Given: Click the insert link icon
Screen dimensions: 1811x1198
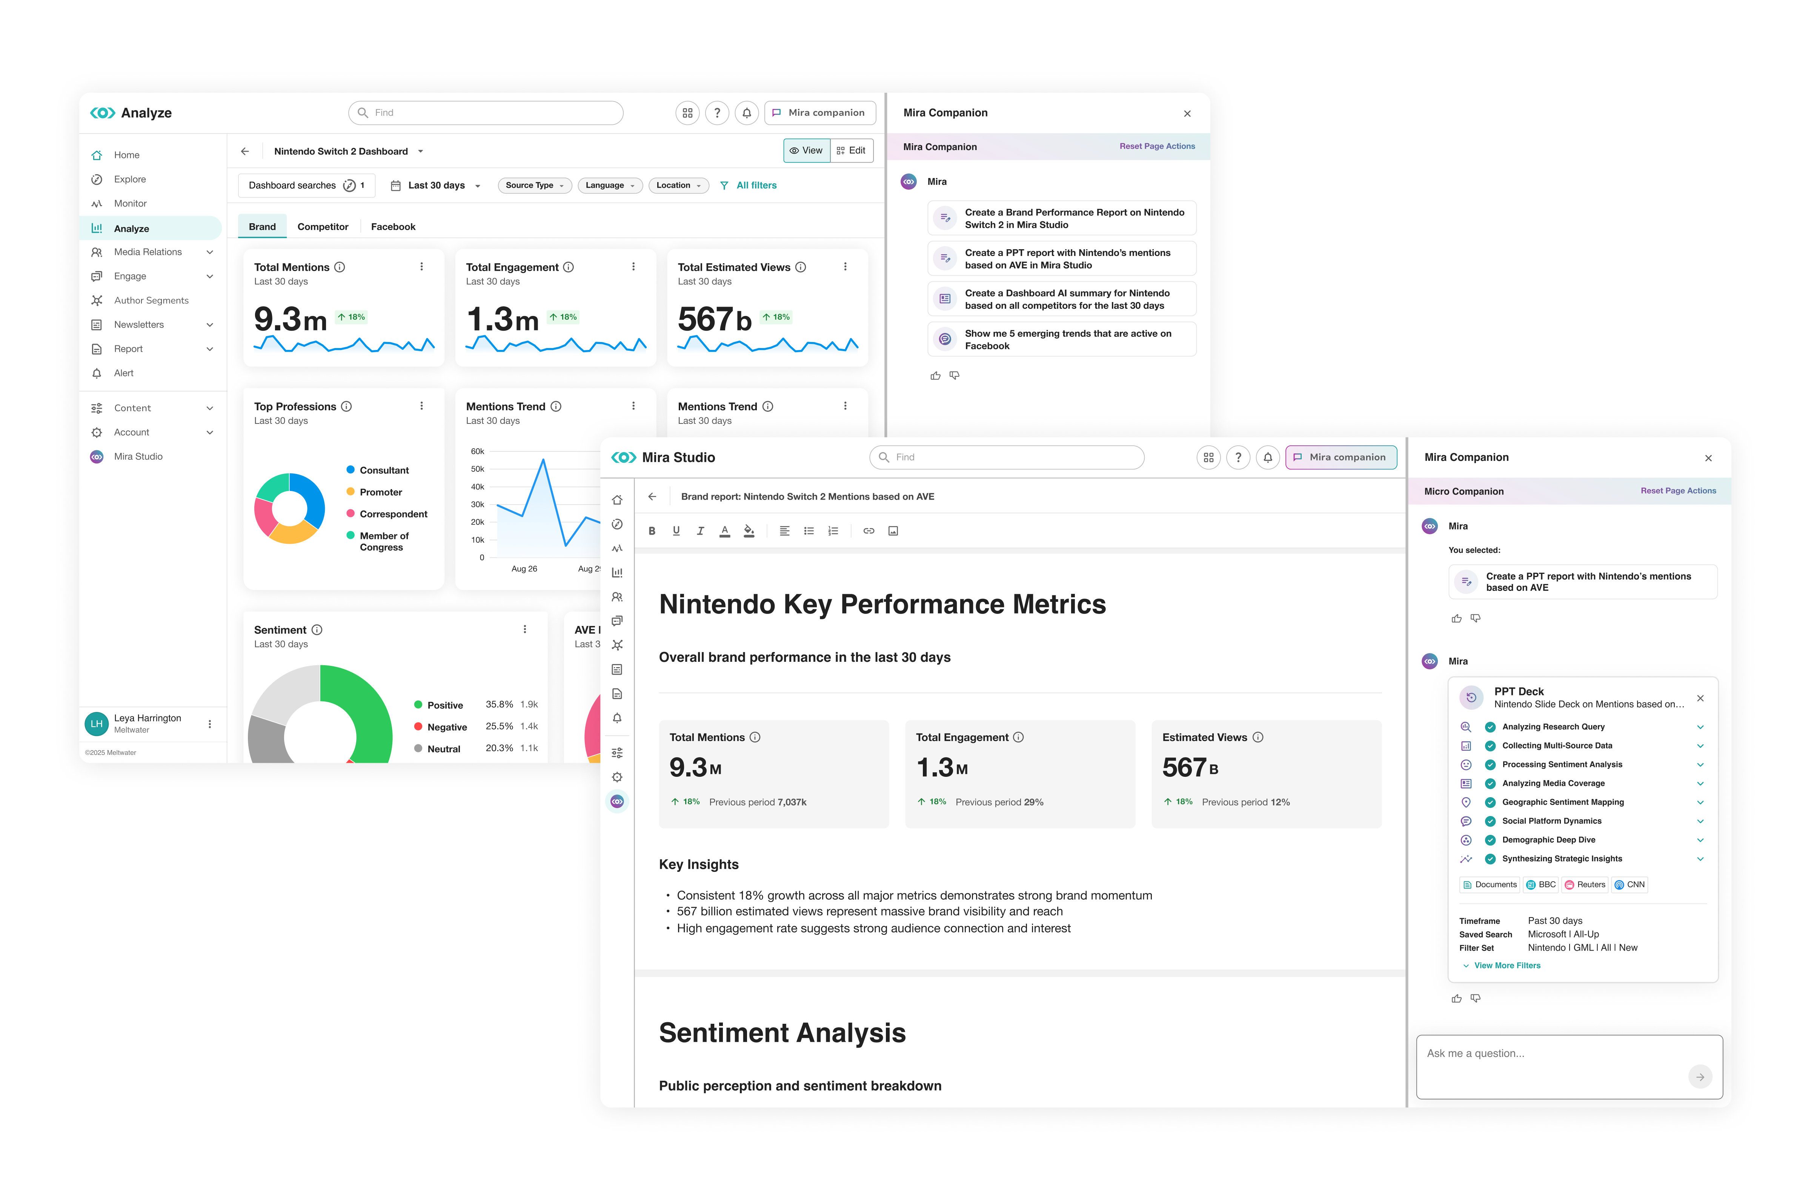Looking at the screenshot, I should pyautogui.click(x=869, y=531).
